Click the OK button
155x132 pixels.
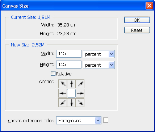click(x=137, y=20)
